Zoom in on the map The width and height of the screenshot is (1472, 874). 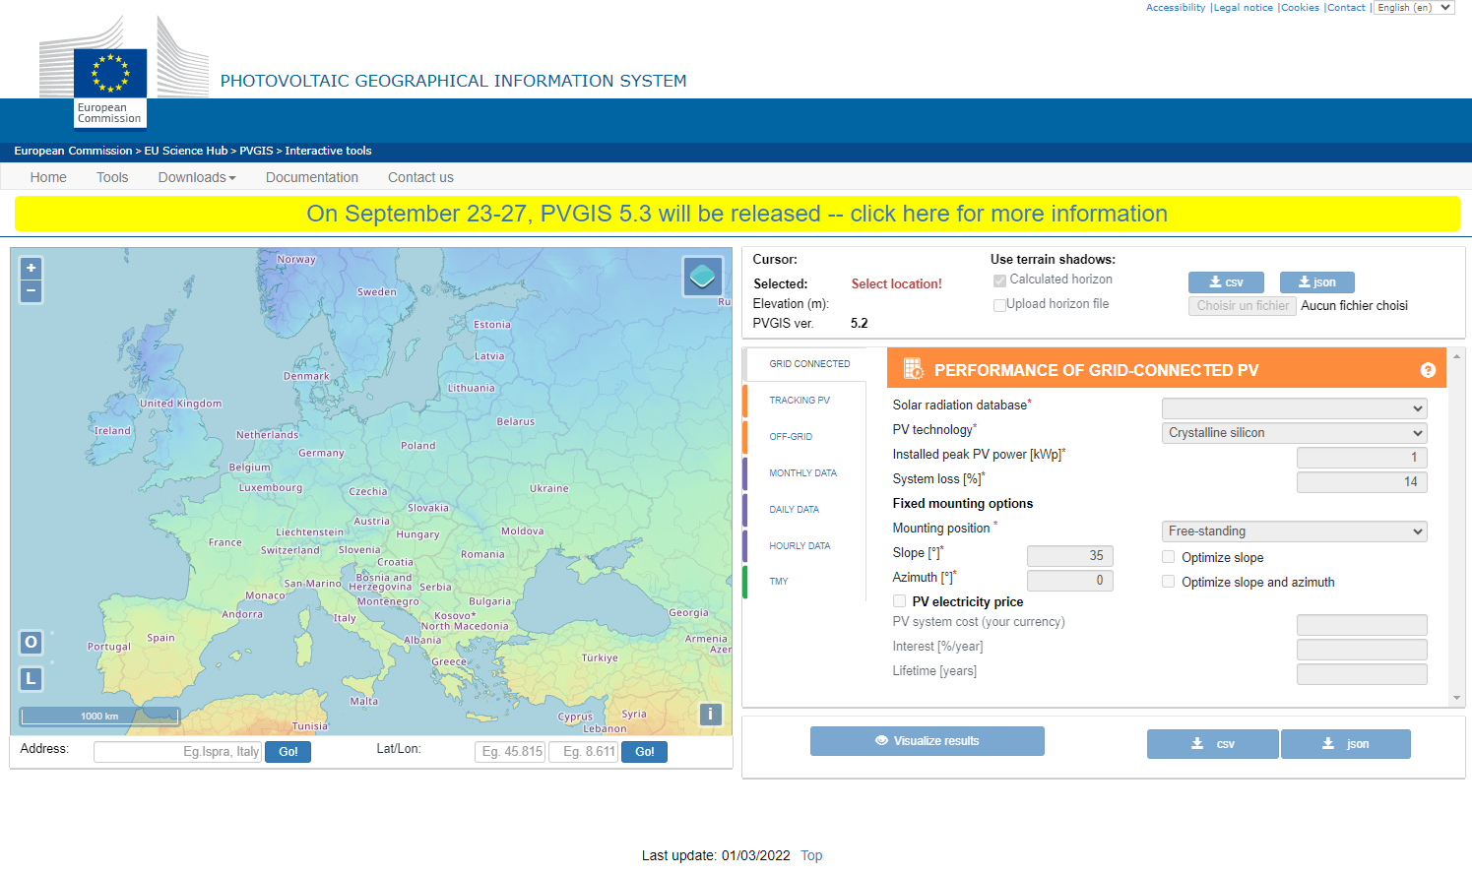(32, 268)
